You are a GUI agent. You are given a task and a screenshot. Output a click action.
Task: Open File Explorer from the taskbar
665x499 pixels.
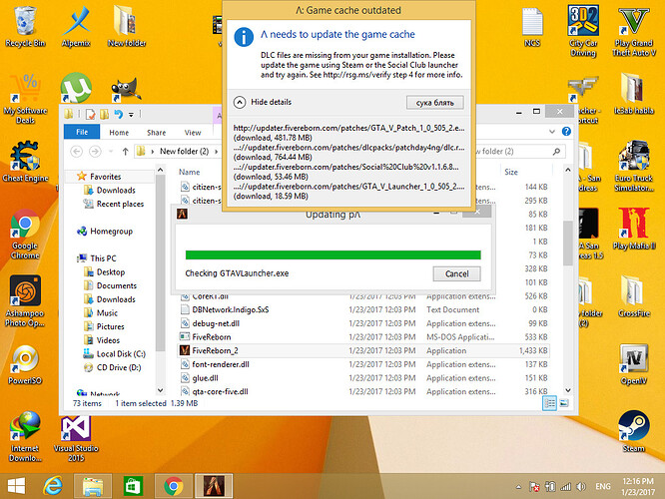pyautogui.click(x=93, y=486)
